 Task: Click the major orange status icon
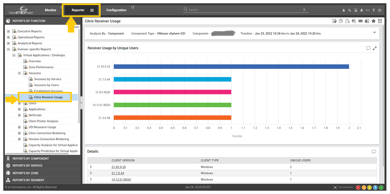point(364,188)
